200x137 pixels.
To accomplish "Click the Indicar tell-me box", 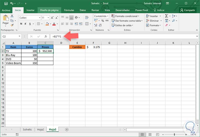I will coord(159,10).
